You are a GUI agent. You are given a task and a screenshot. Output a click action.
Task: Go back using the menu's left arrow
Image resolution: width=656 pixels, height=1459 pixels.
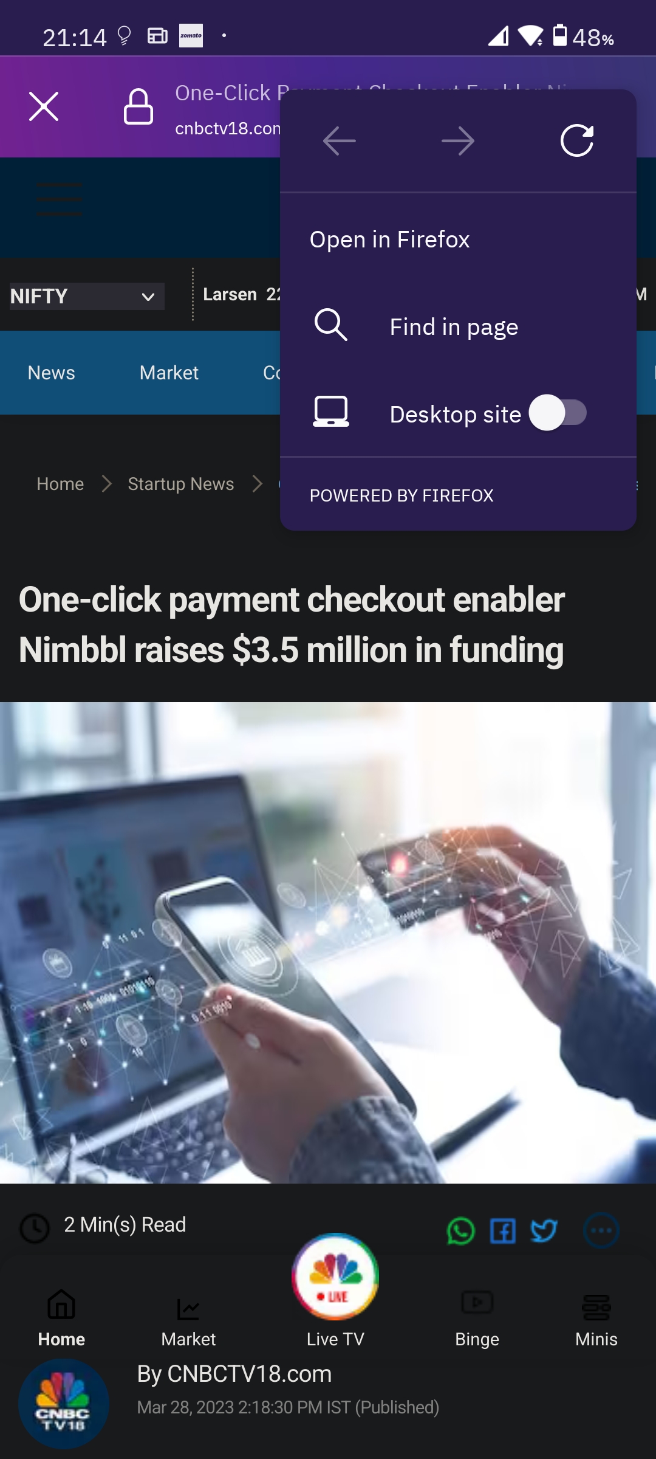tap(339, 141)
